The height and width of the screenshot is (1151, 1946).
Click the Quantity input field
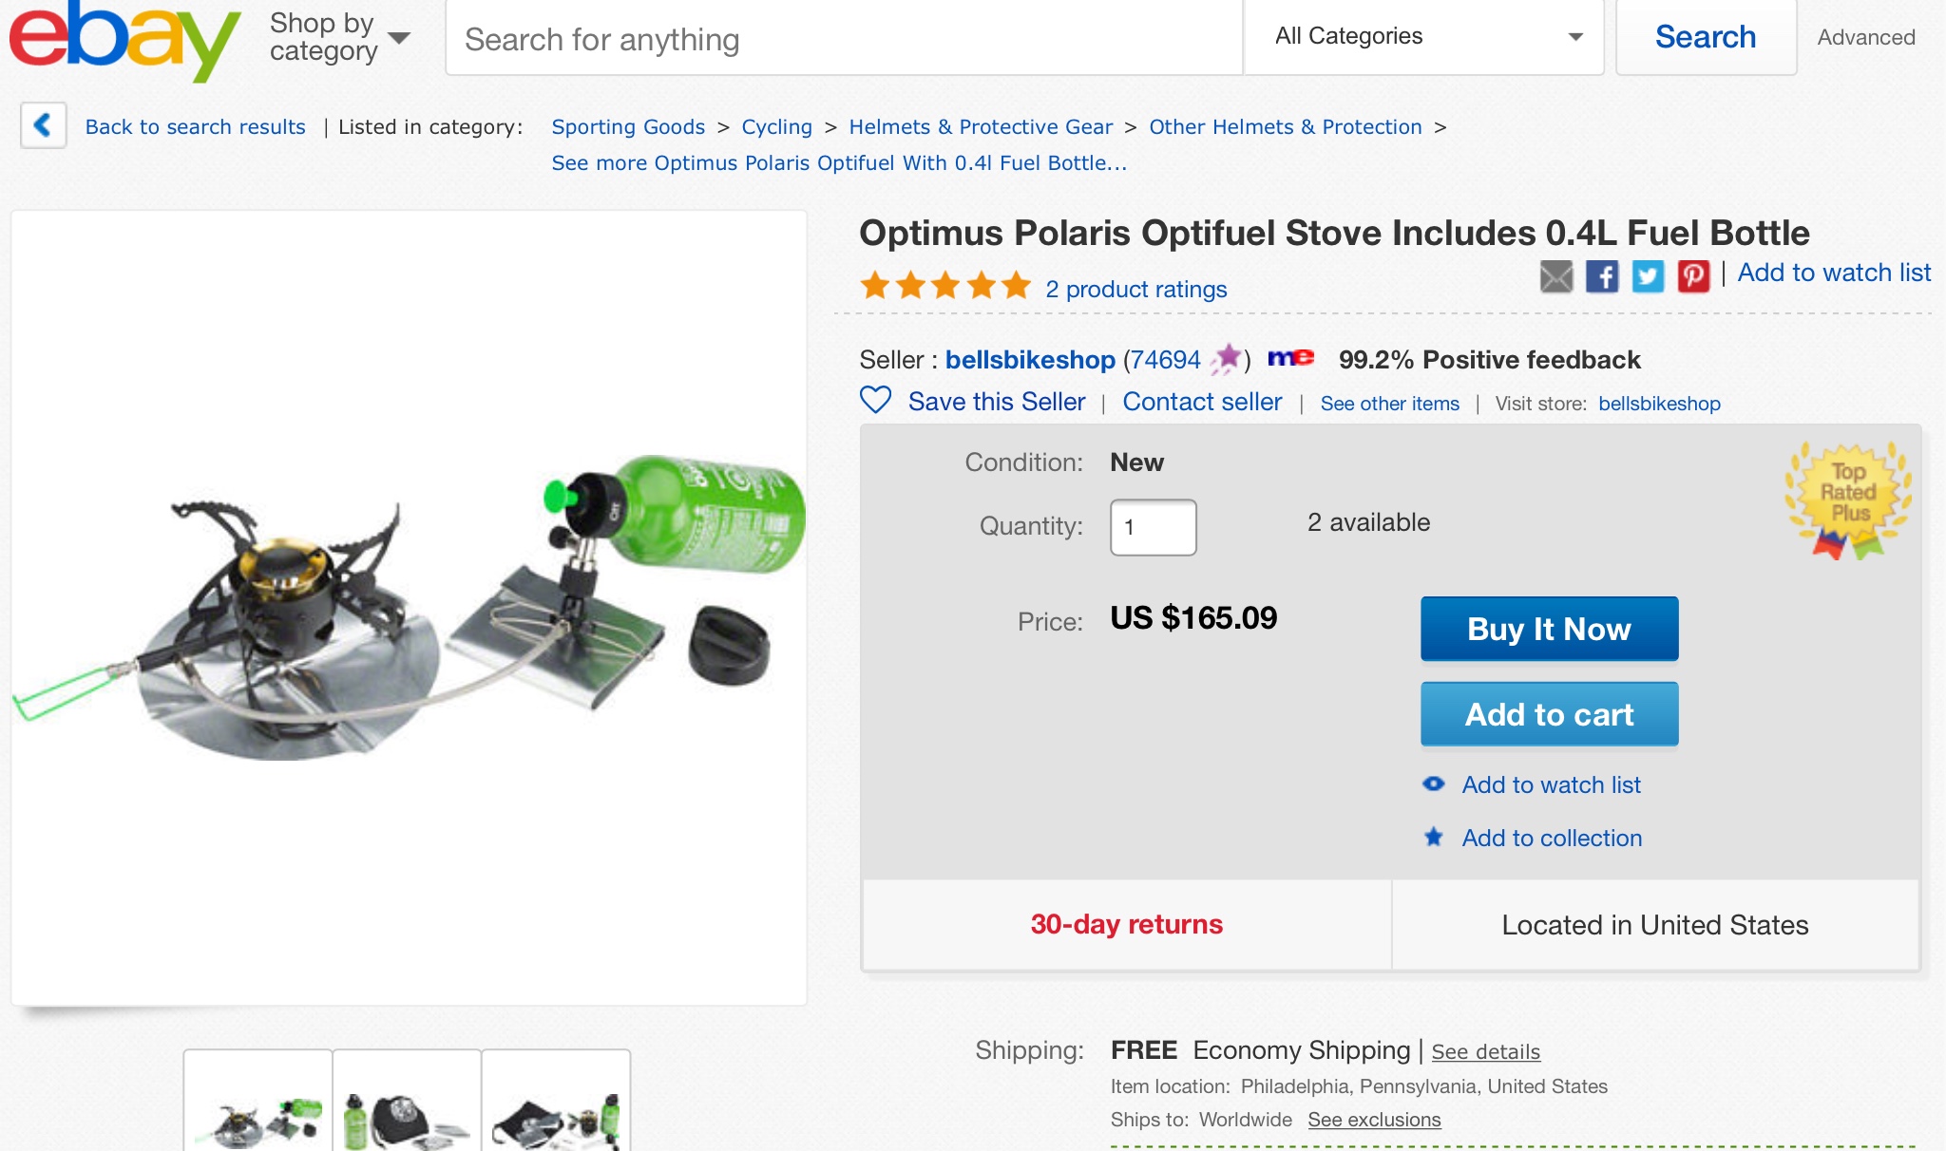tap(1153, 527)
